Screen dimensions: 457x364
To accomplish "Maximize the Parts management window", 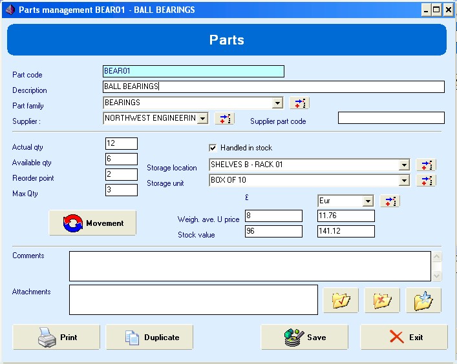I will coord(436,10).
